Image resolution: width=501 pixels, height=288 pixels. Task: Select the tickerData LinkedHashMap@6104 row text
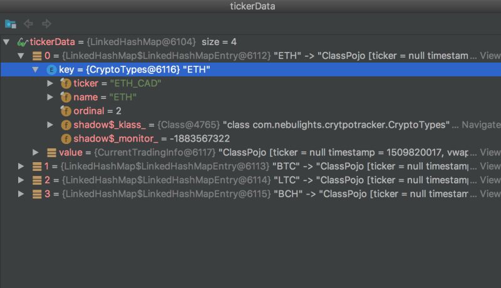pos(133,42)
